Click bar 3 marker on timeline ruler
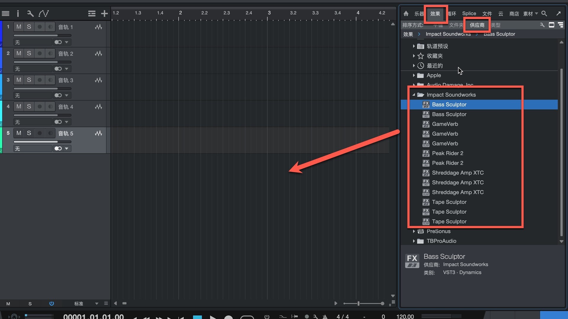 pos(269,13)
